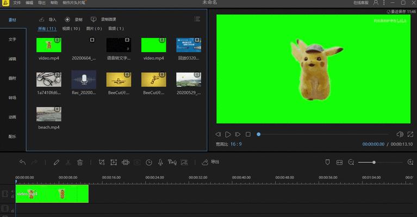417x217 pixels.
Task: Open the 文件 menu
Action: pos(17,3)
